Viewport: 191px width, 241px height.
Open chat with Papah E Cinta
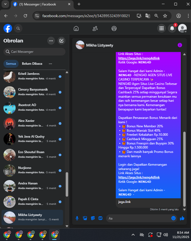pyautogui.click(x=32, y=202)
